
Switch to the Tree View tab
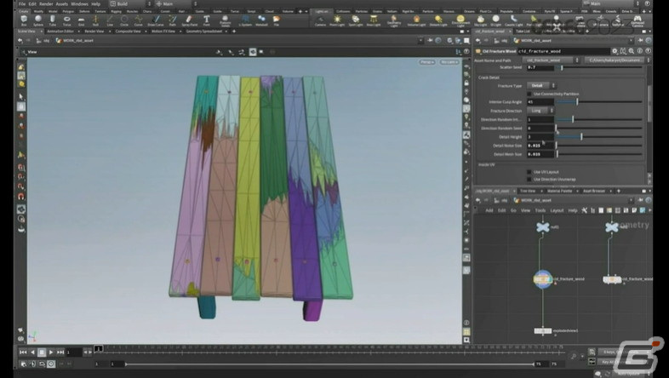click(x=528, y=191)
